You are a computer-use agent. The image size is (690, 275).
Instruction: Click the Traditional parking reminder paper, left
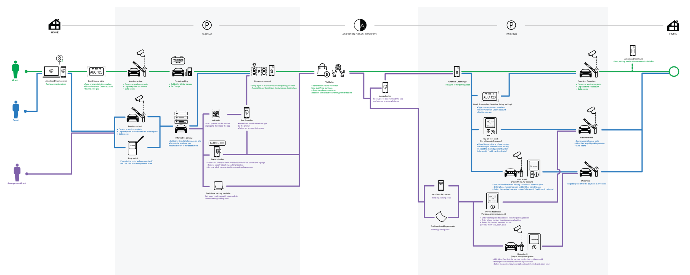pyautogui.click(x=218, y=186)
